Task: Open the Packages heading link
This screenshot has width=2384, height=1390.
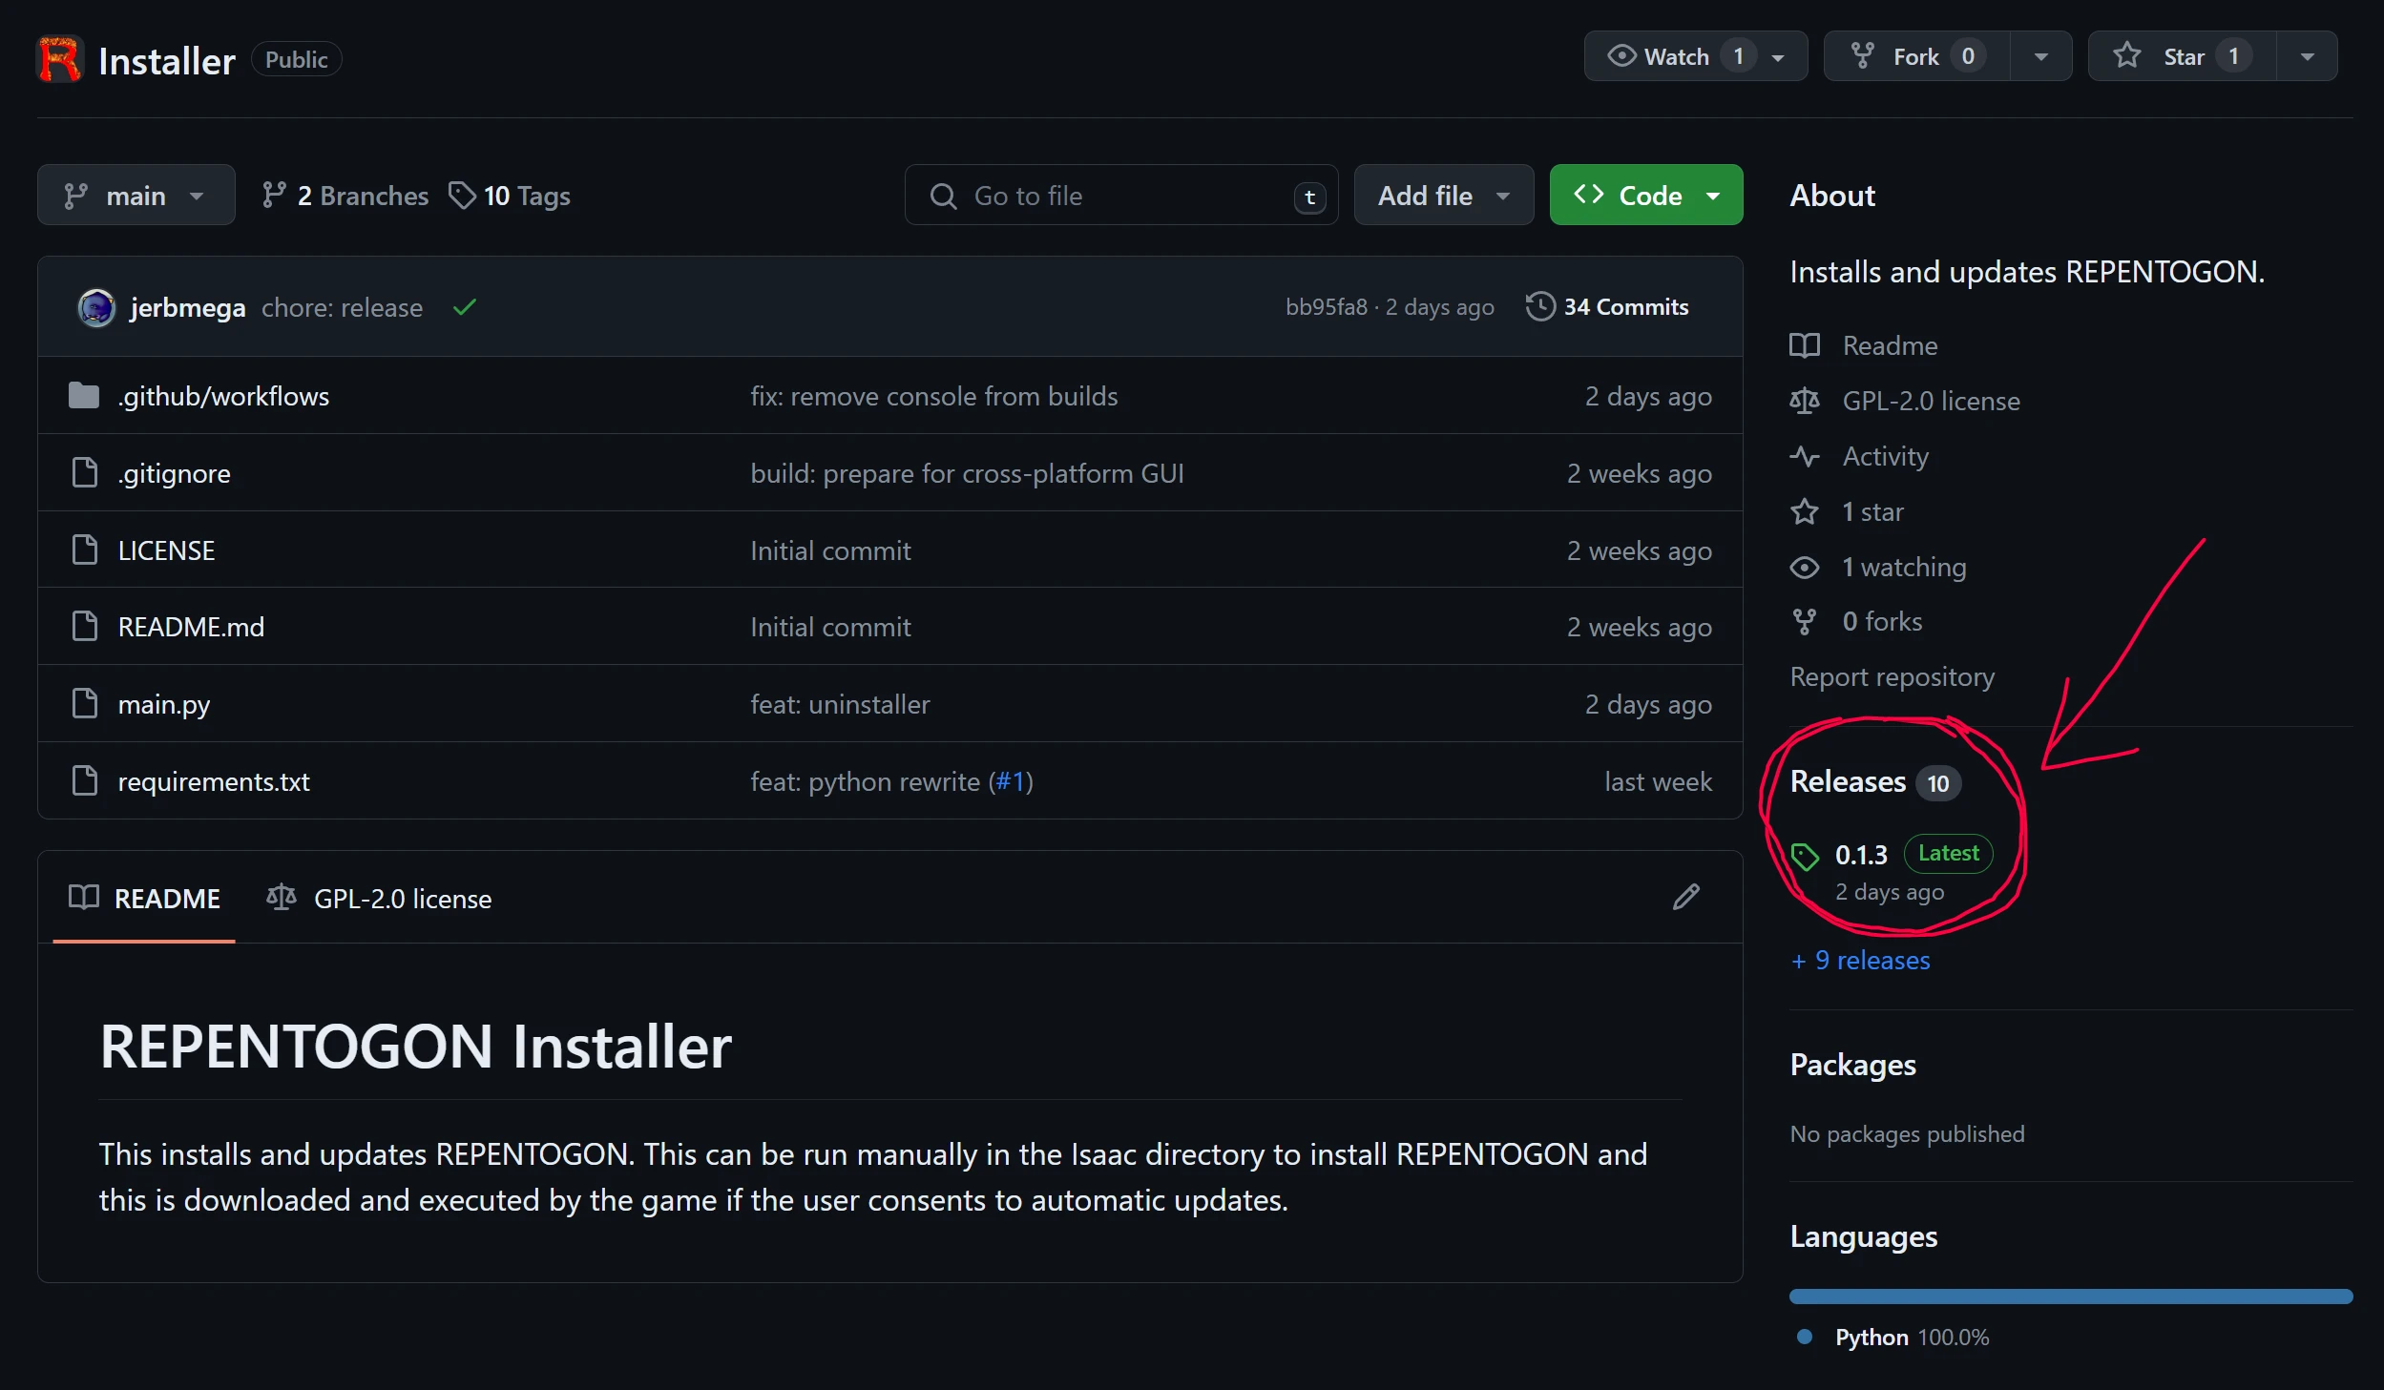Action: coord(1852,1065)
